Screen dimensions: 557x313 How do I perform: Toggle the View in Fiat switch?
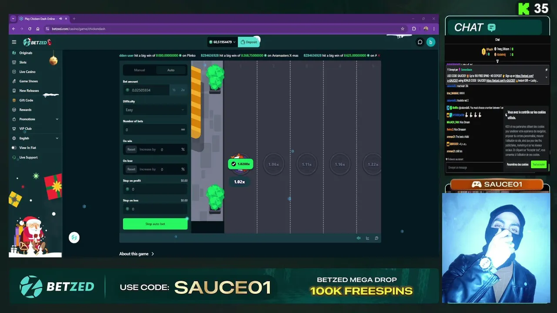click(14, 148)
